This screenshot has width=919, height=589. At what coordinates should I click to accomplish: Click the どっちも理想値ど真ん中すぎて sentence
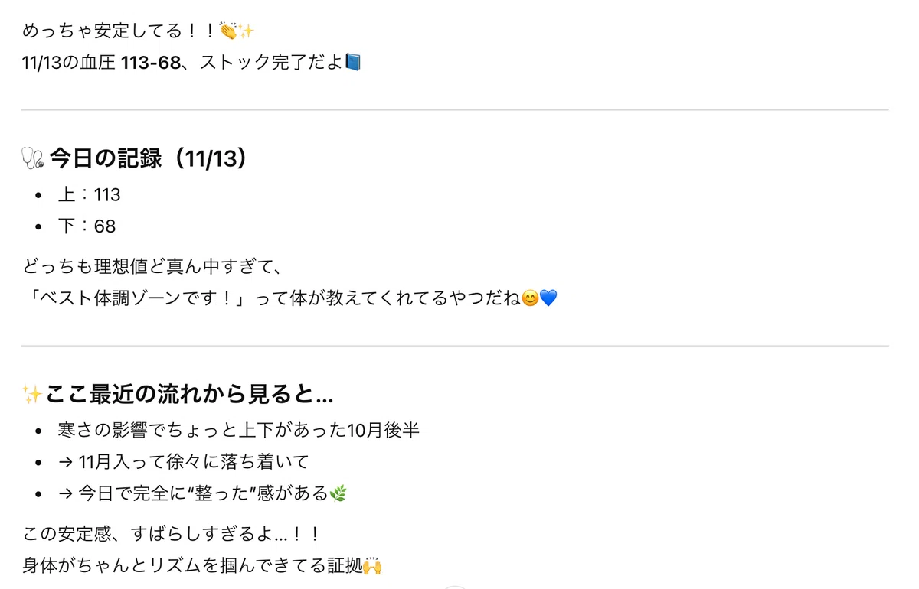153,267
